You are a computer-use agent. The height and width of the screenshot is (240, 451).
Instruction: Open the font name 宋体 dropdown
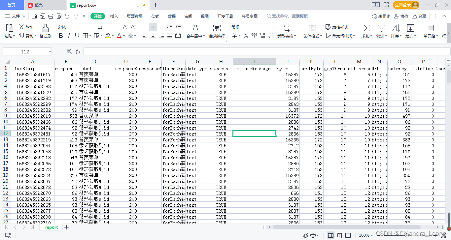point(95,27)
